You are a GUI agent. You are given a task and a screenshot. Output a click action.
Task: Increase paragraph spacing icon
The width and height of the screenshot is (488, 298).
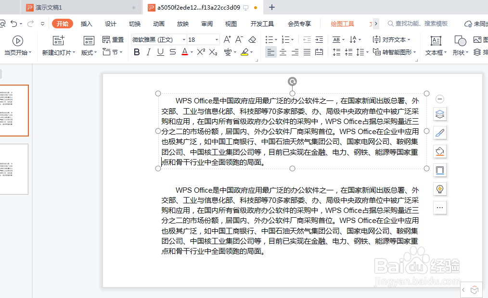click(x=336, y=52)
